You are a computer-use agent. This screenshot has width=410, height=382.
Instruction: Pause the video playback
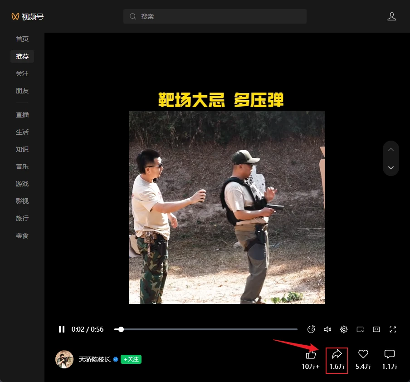click(62, 329)
